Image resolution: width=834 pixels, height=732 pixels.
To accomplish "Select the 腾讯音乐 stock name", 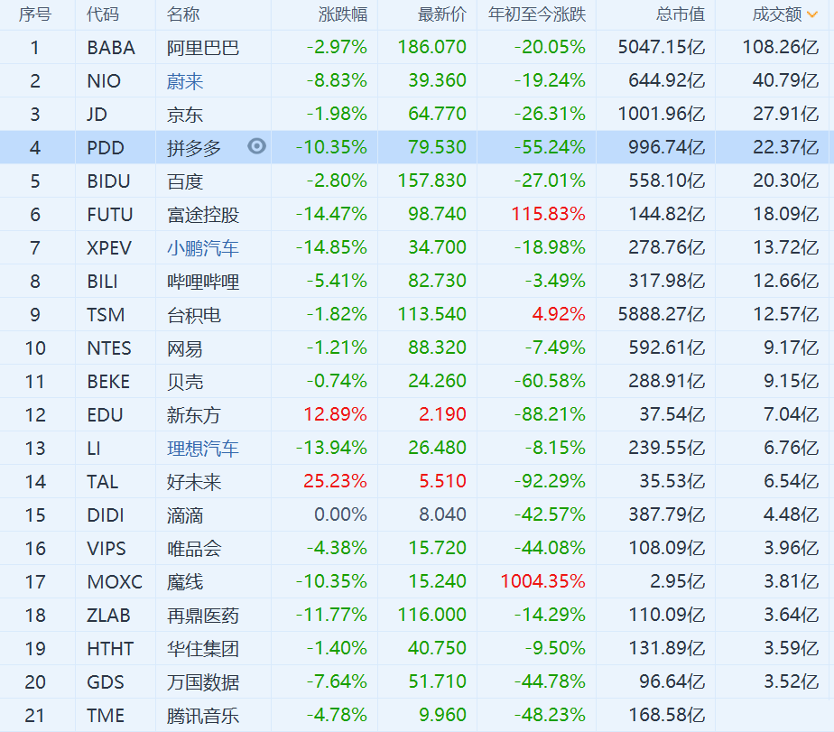I will 203,716.
